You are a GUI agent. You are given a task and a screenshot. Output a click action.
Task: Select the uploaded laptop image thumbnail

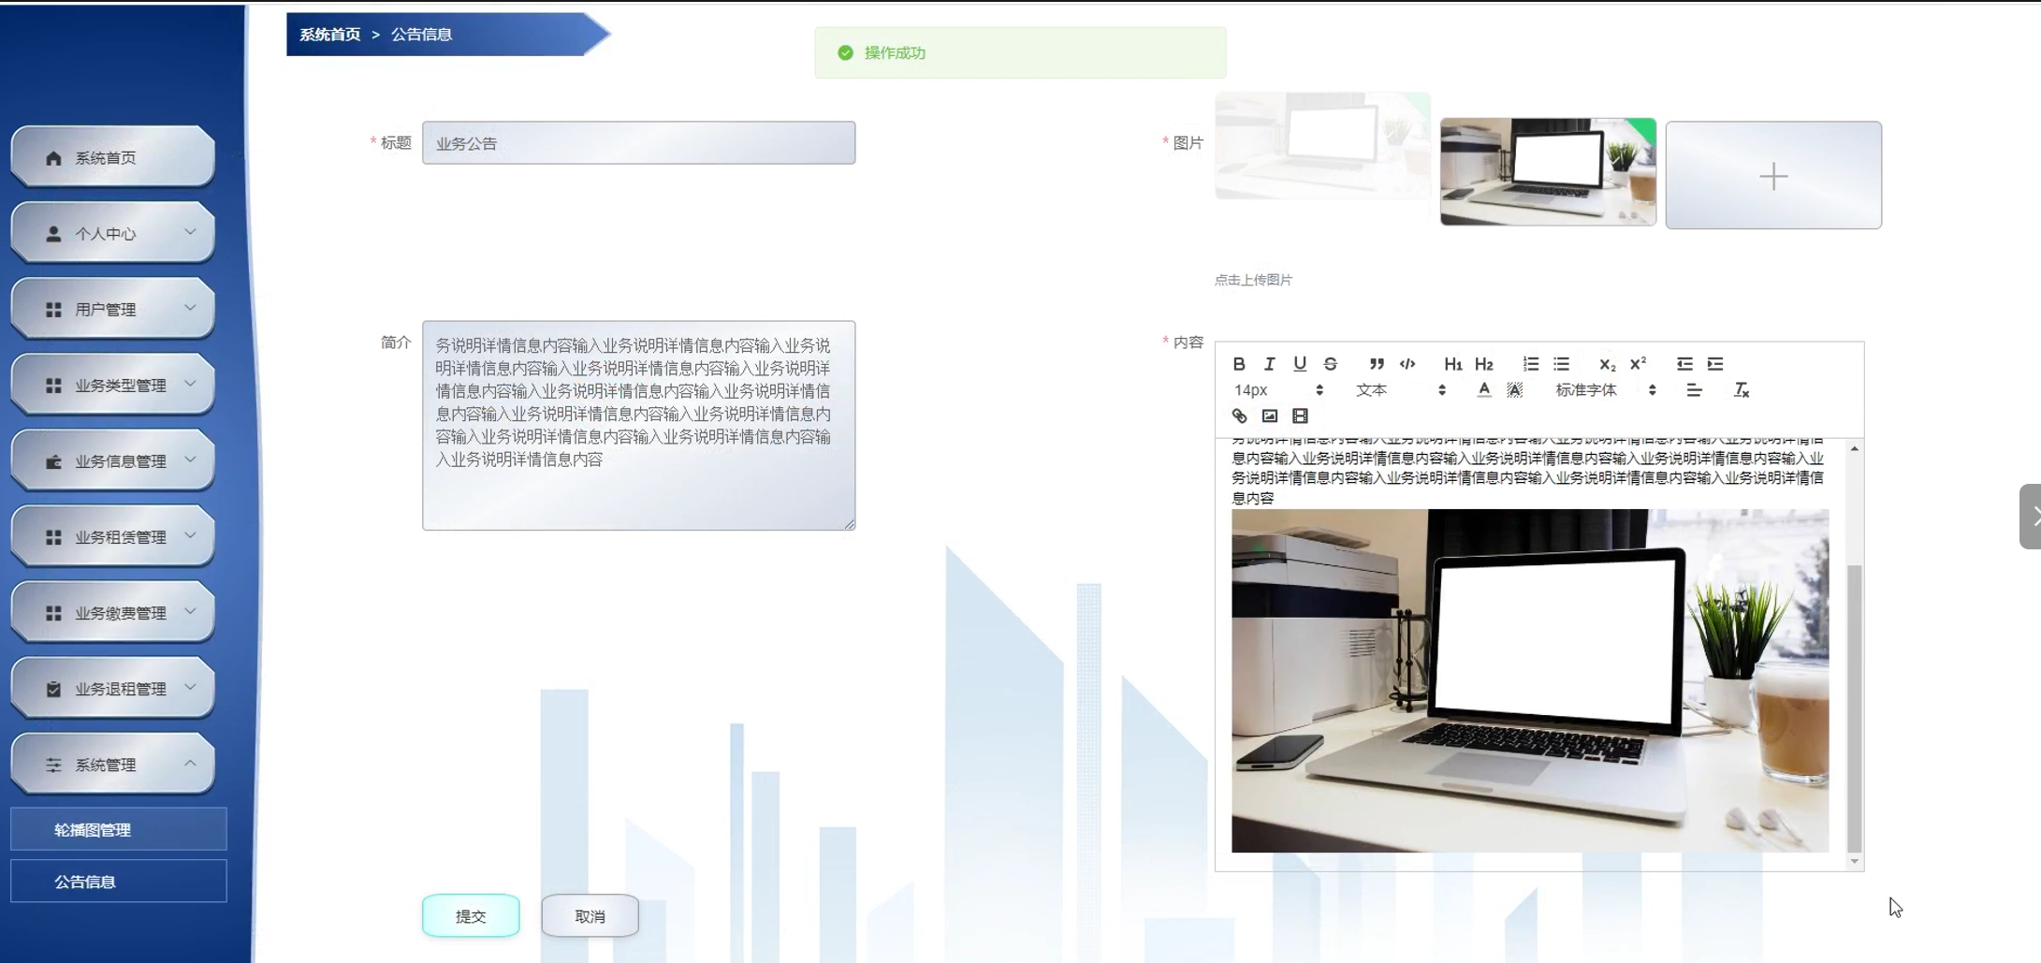tap(1548, 171)
